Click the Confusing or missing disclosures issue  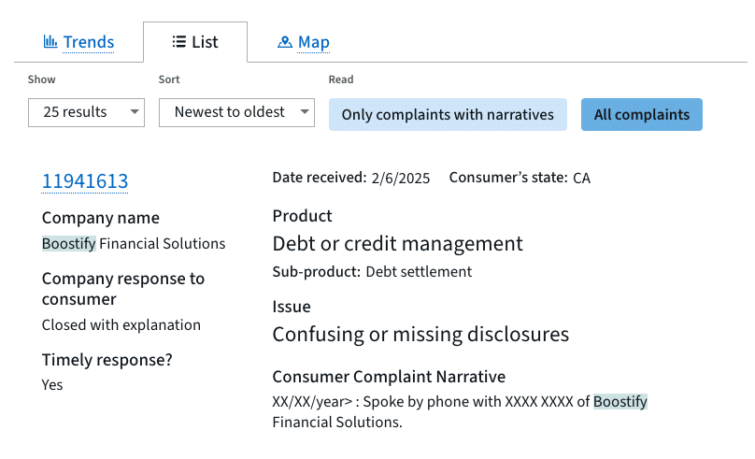420,335
